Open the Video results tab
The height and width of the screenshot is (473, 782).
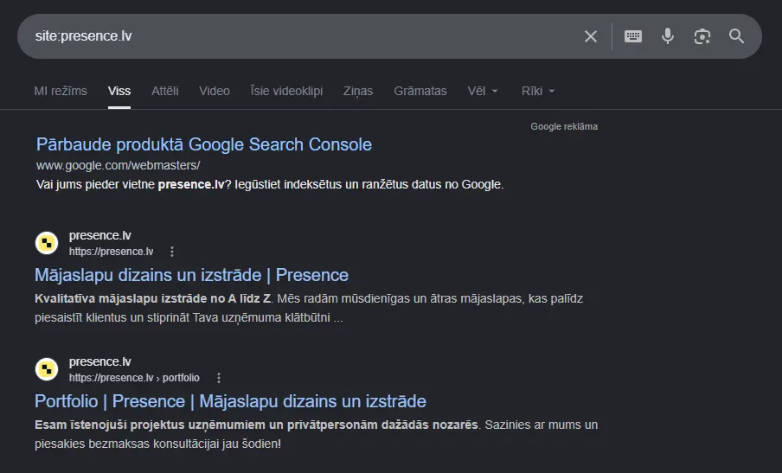tap(215, 91)
